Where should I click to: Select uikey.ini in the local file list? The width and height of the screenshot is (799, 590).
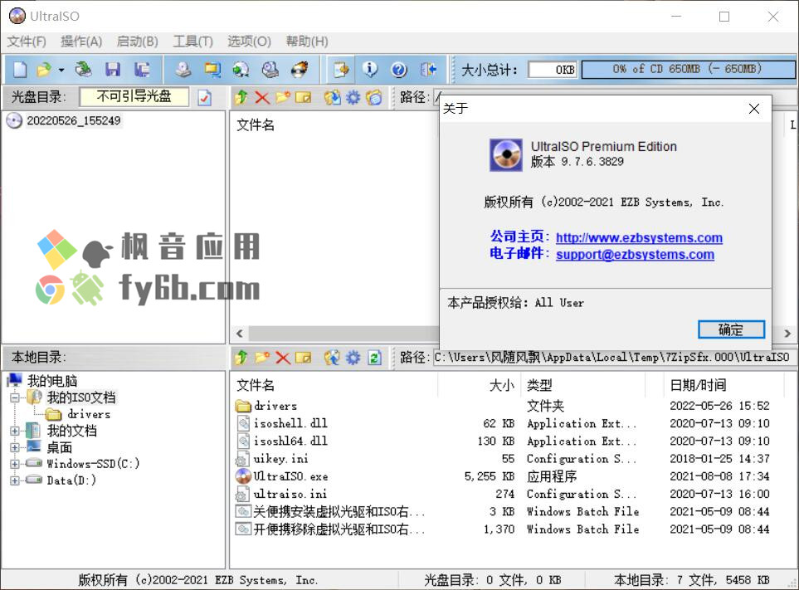(x=280, y=459)
